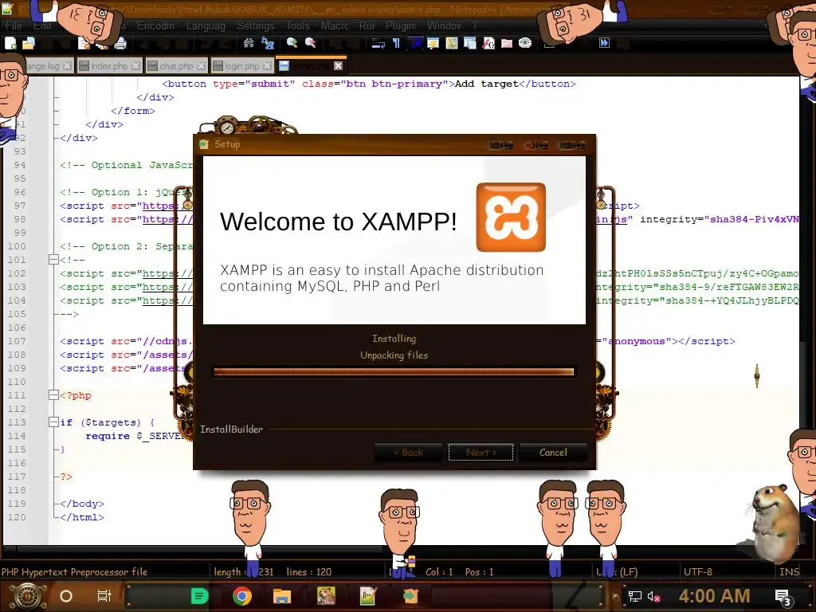Open Task View on the taskbar
The height and width of the screenshot is (612, 816).
104,596
